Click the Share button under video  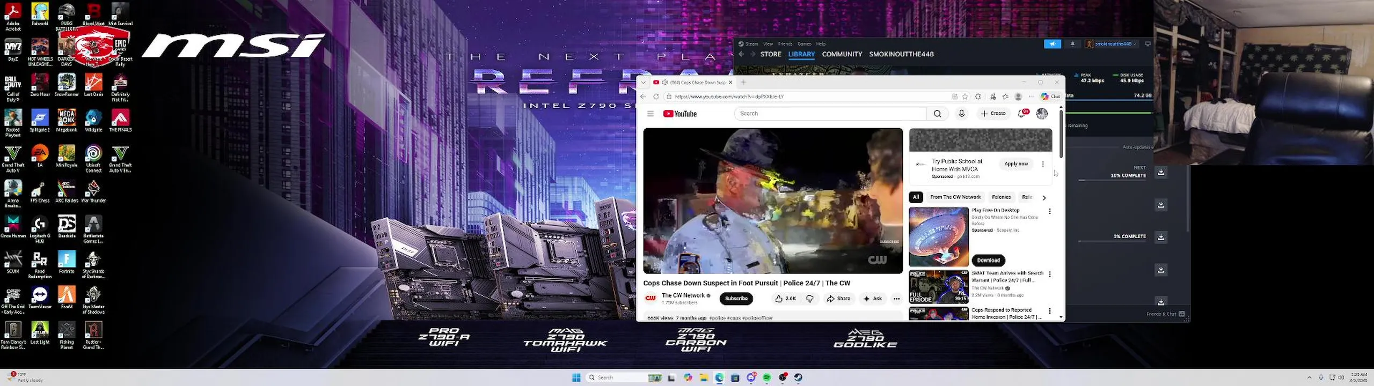point(838,299)
